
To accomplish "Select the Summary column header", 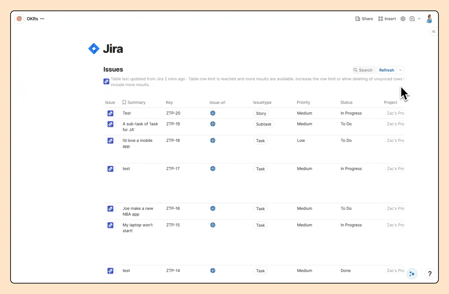I will point(134,102).
